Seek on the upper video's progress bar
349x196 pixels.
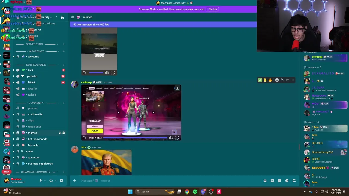click(x=96, y=73)
